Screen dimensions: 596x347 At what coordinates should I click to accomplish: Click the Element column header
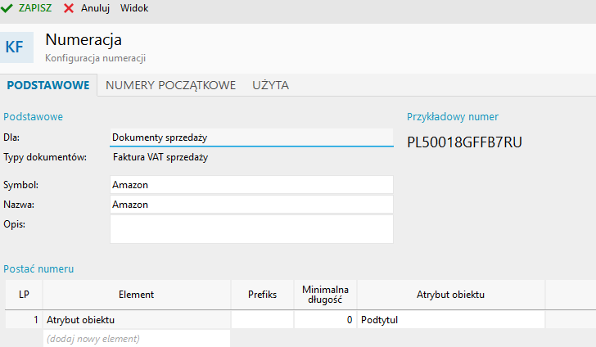click(x=136, y=295)
